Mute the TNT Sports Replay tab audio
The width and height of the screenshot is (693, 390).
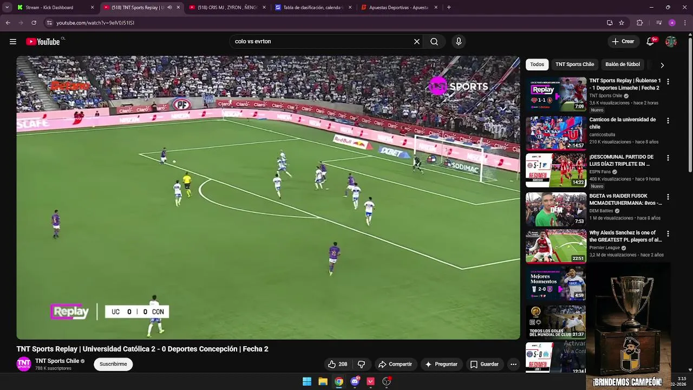tap(169, 8)
